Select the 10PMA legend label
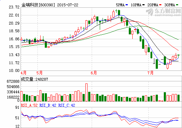182x128 pixels. tap(136, 5)
